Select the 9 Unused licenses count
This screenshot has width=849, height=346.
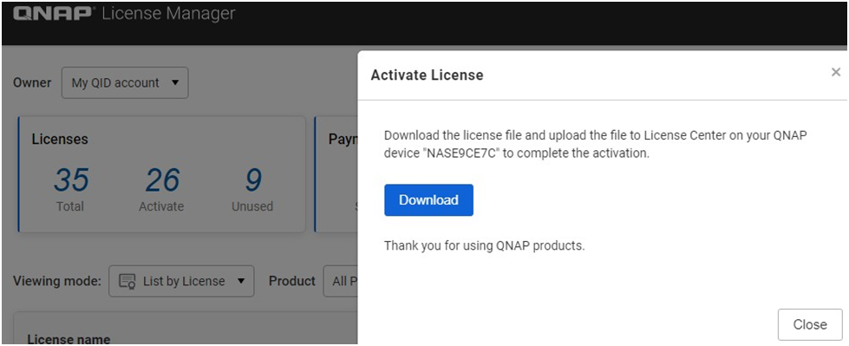coord(253,180)
